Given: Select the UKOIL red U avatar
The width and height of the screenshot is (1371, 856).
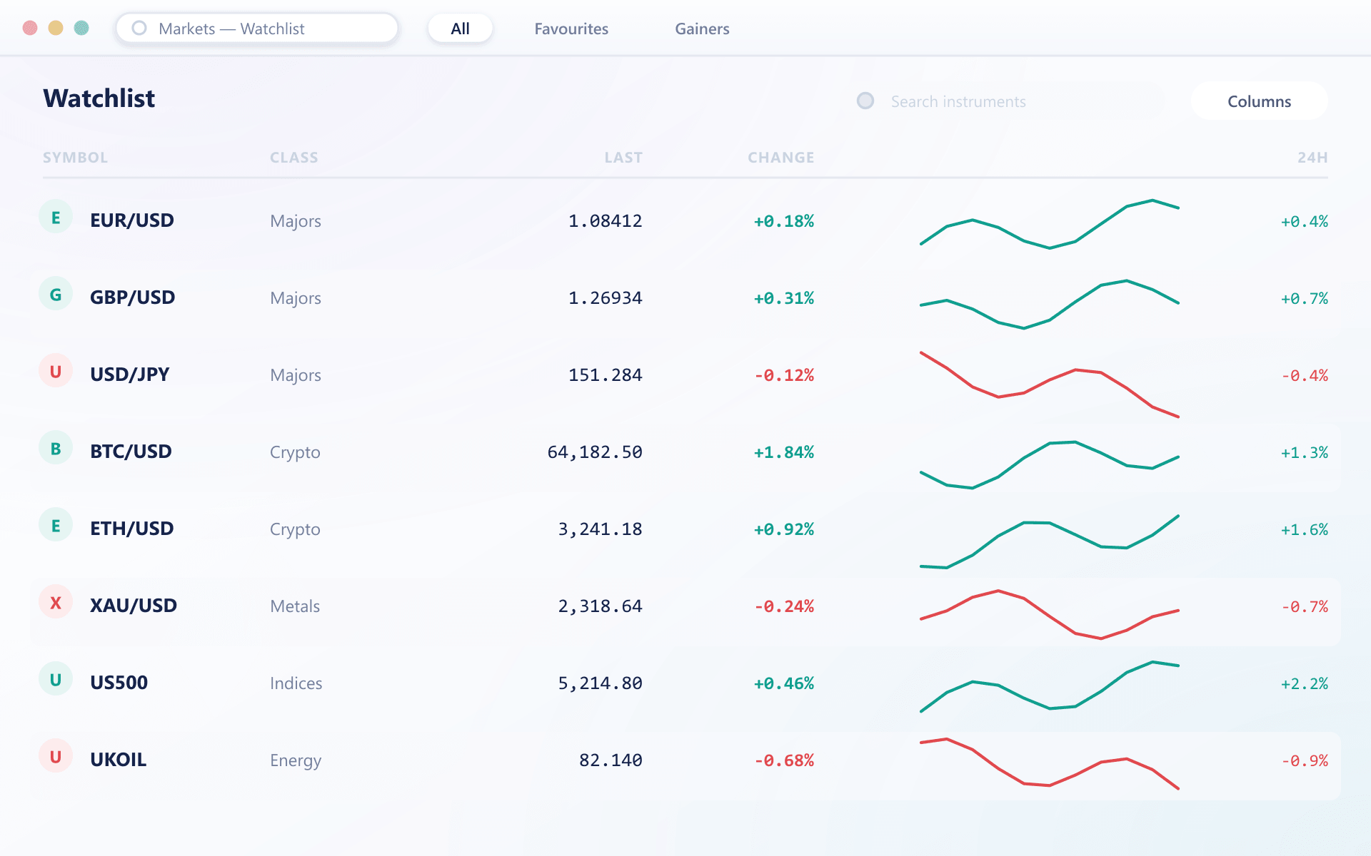Looking at the screenshot, I should coord(56,756).
